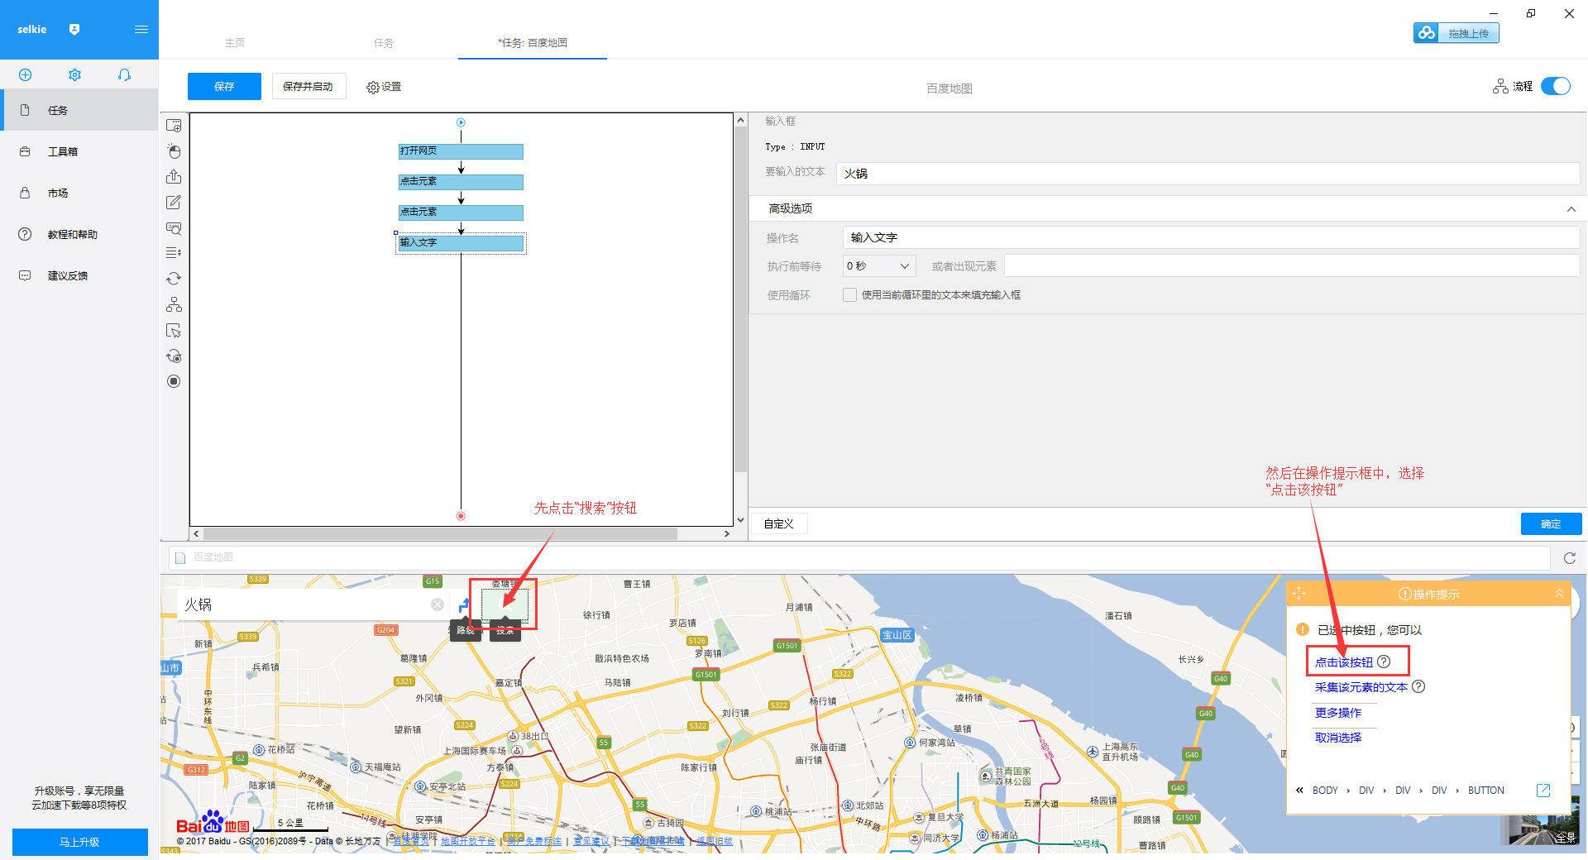This screenshot has width=1588, height=860.
Task: Clear the 火锅 search box on map
Action: [x=438, y=604]
